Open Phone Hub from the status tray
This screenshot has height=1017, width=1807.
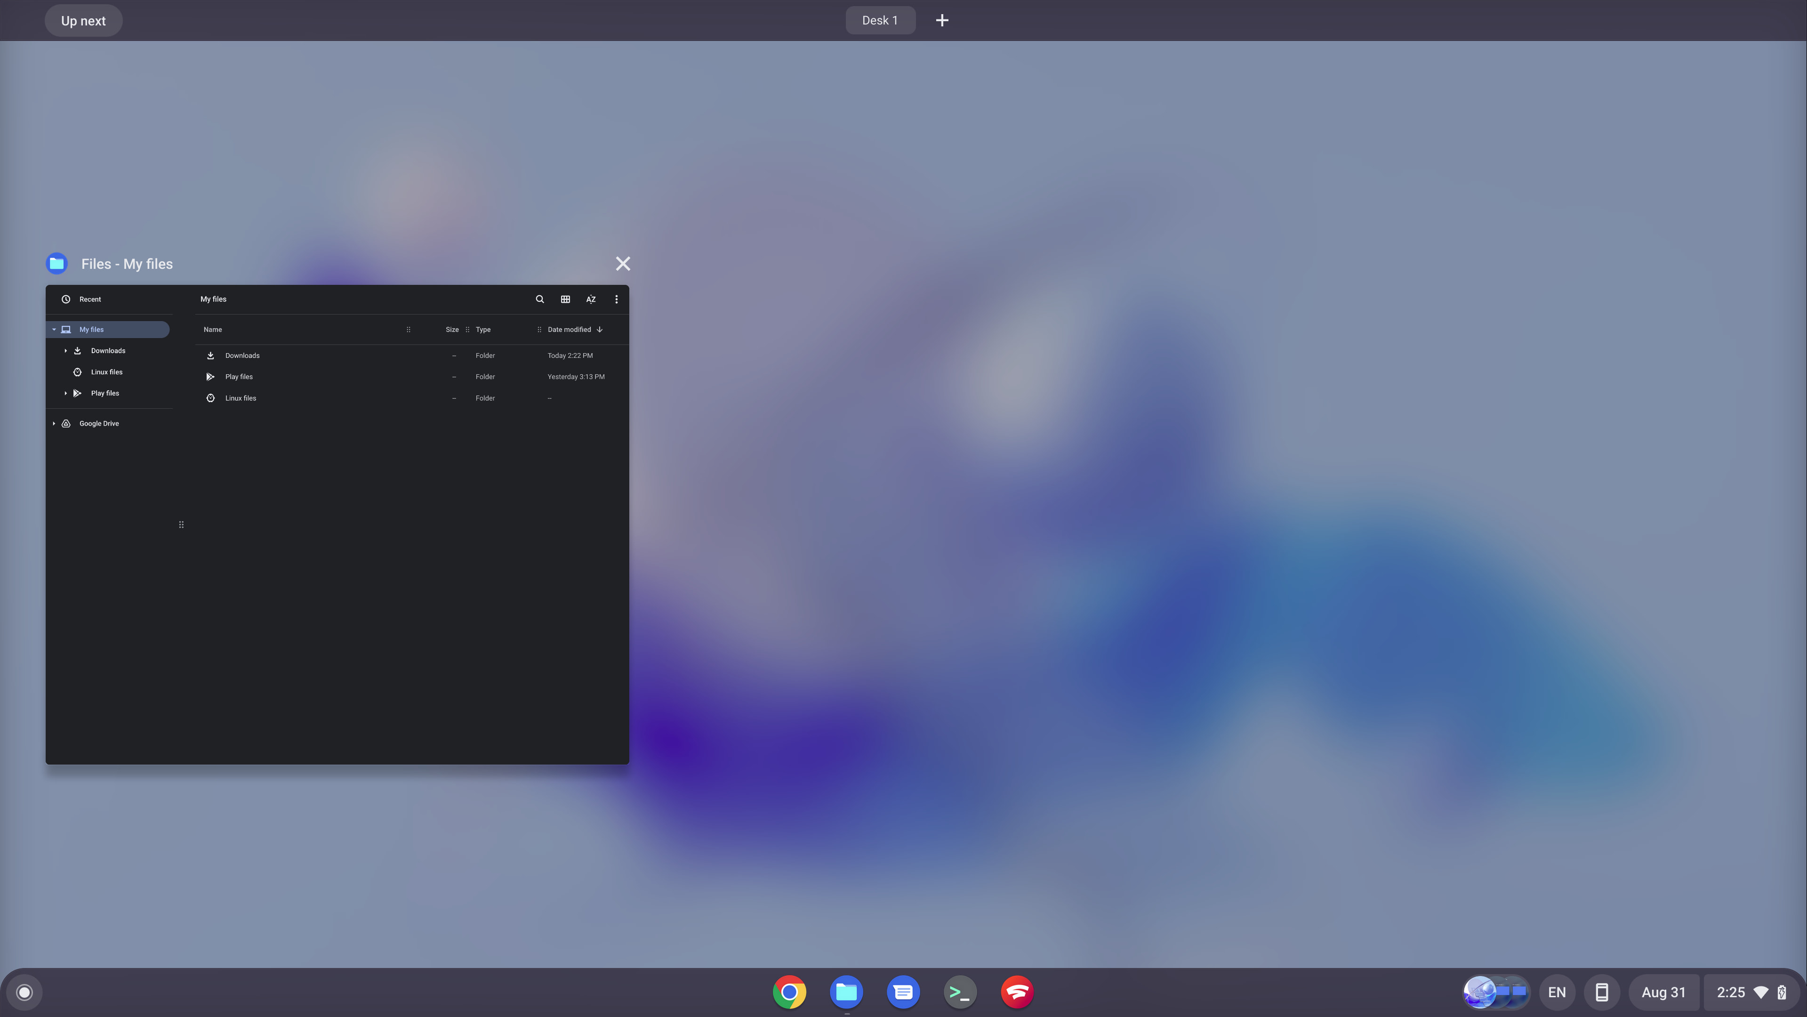1602,992
